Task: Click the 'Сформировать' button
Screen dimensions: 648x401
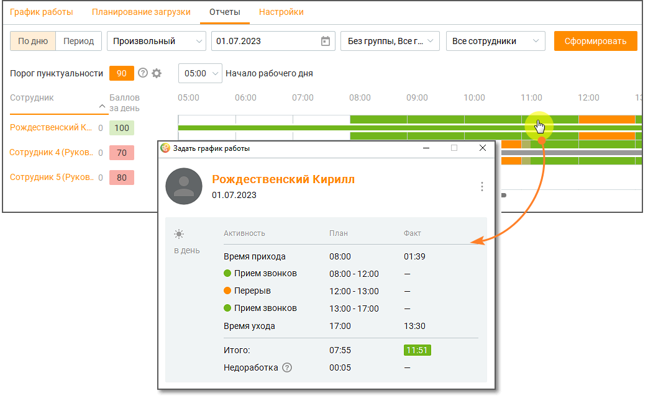Action: click(596, 41)
